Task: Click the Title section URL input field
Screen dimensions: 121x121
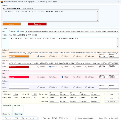Action: pyautogui.click(x=72, y=31)
